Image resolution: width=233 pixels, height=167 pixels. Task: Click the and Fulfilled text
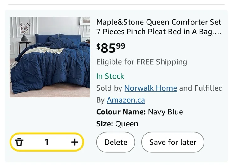[201, 88]
